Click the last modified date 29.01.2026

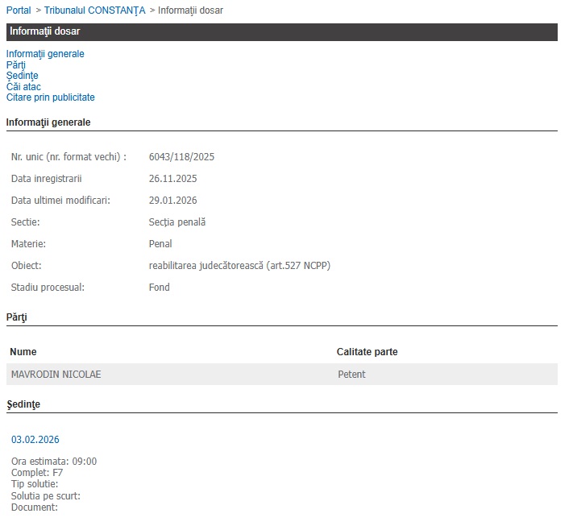click(173, 200)
